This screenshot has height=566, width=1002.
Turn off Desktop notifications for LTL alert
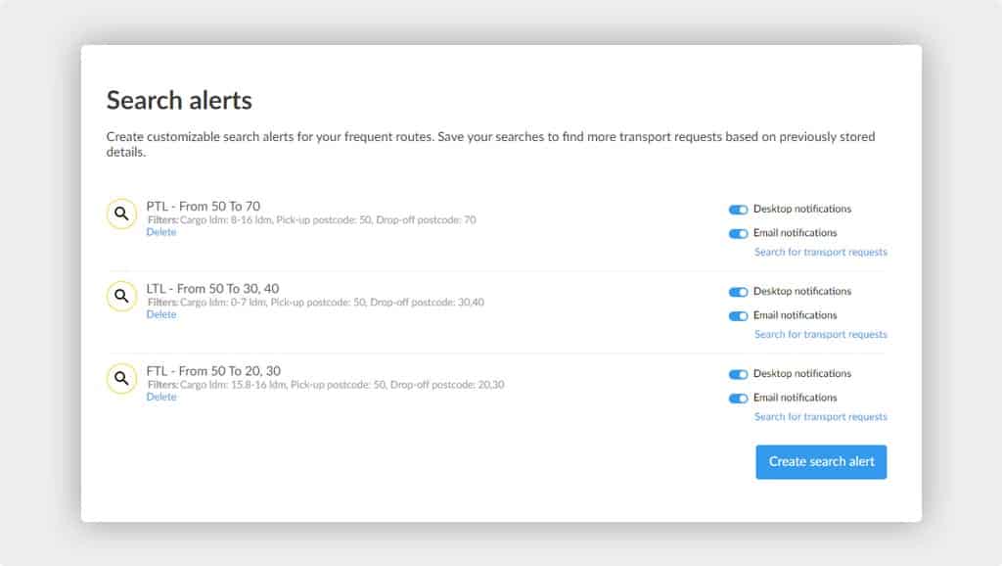coord(738,292)
